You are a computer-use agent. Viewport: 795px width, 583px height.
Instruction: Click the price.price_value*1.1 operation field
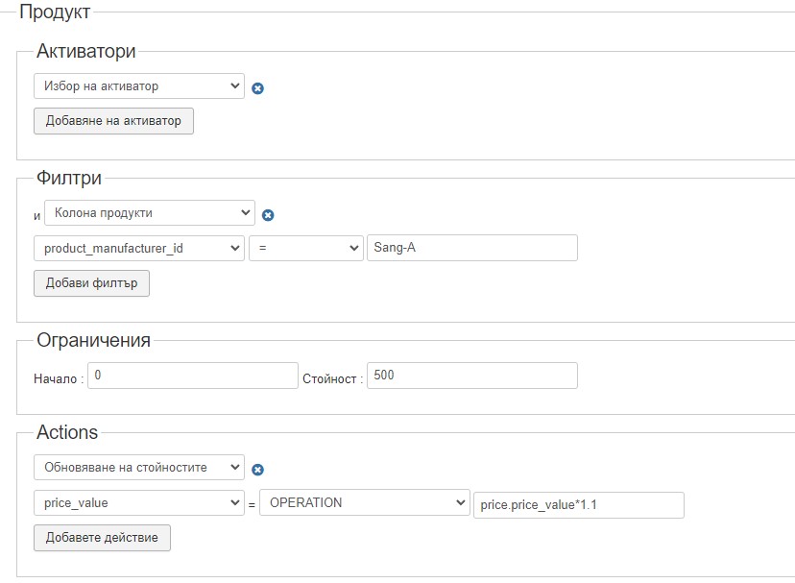tap(578, 504)
